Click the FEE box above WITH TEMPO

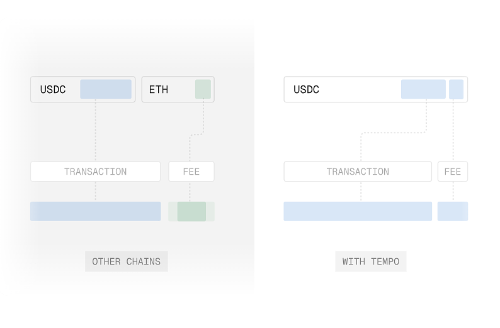[453, 172]
